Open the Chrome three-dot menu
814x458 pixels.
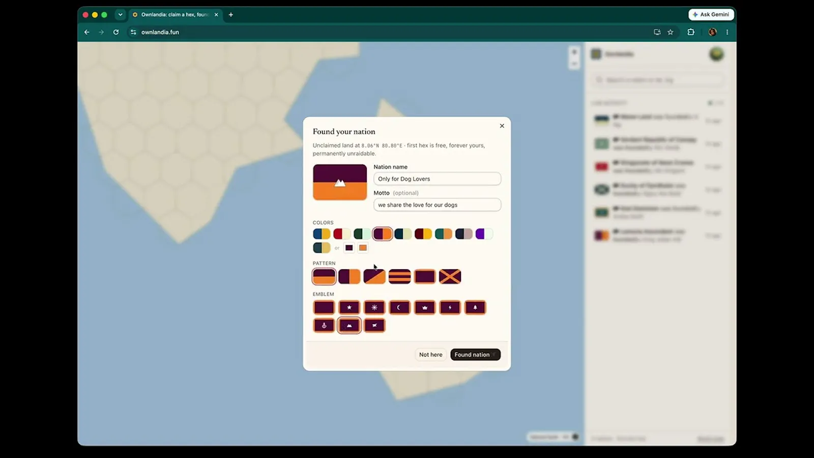tap(727, 32)
